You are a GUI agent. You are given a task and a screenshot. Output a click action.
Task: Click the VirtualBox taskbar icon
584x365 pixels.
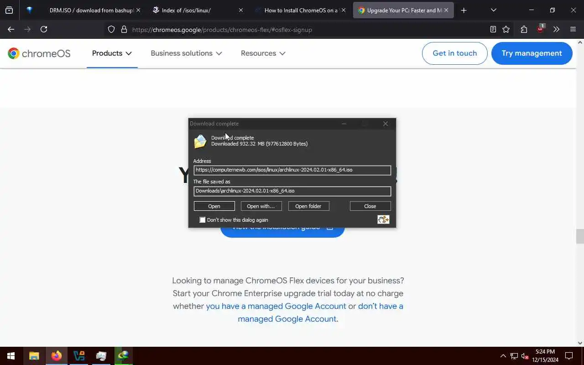click(x=79, y=356)
